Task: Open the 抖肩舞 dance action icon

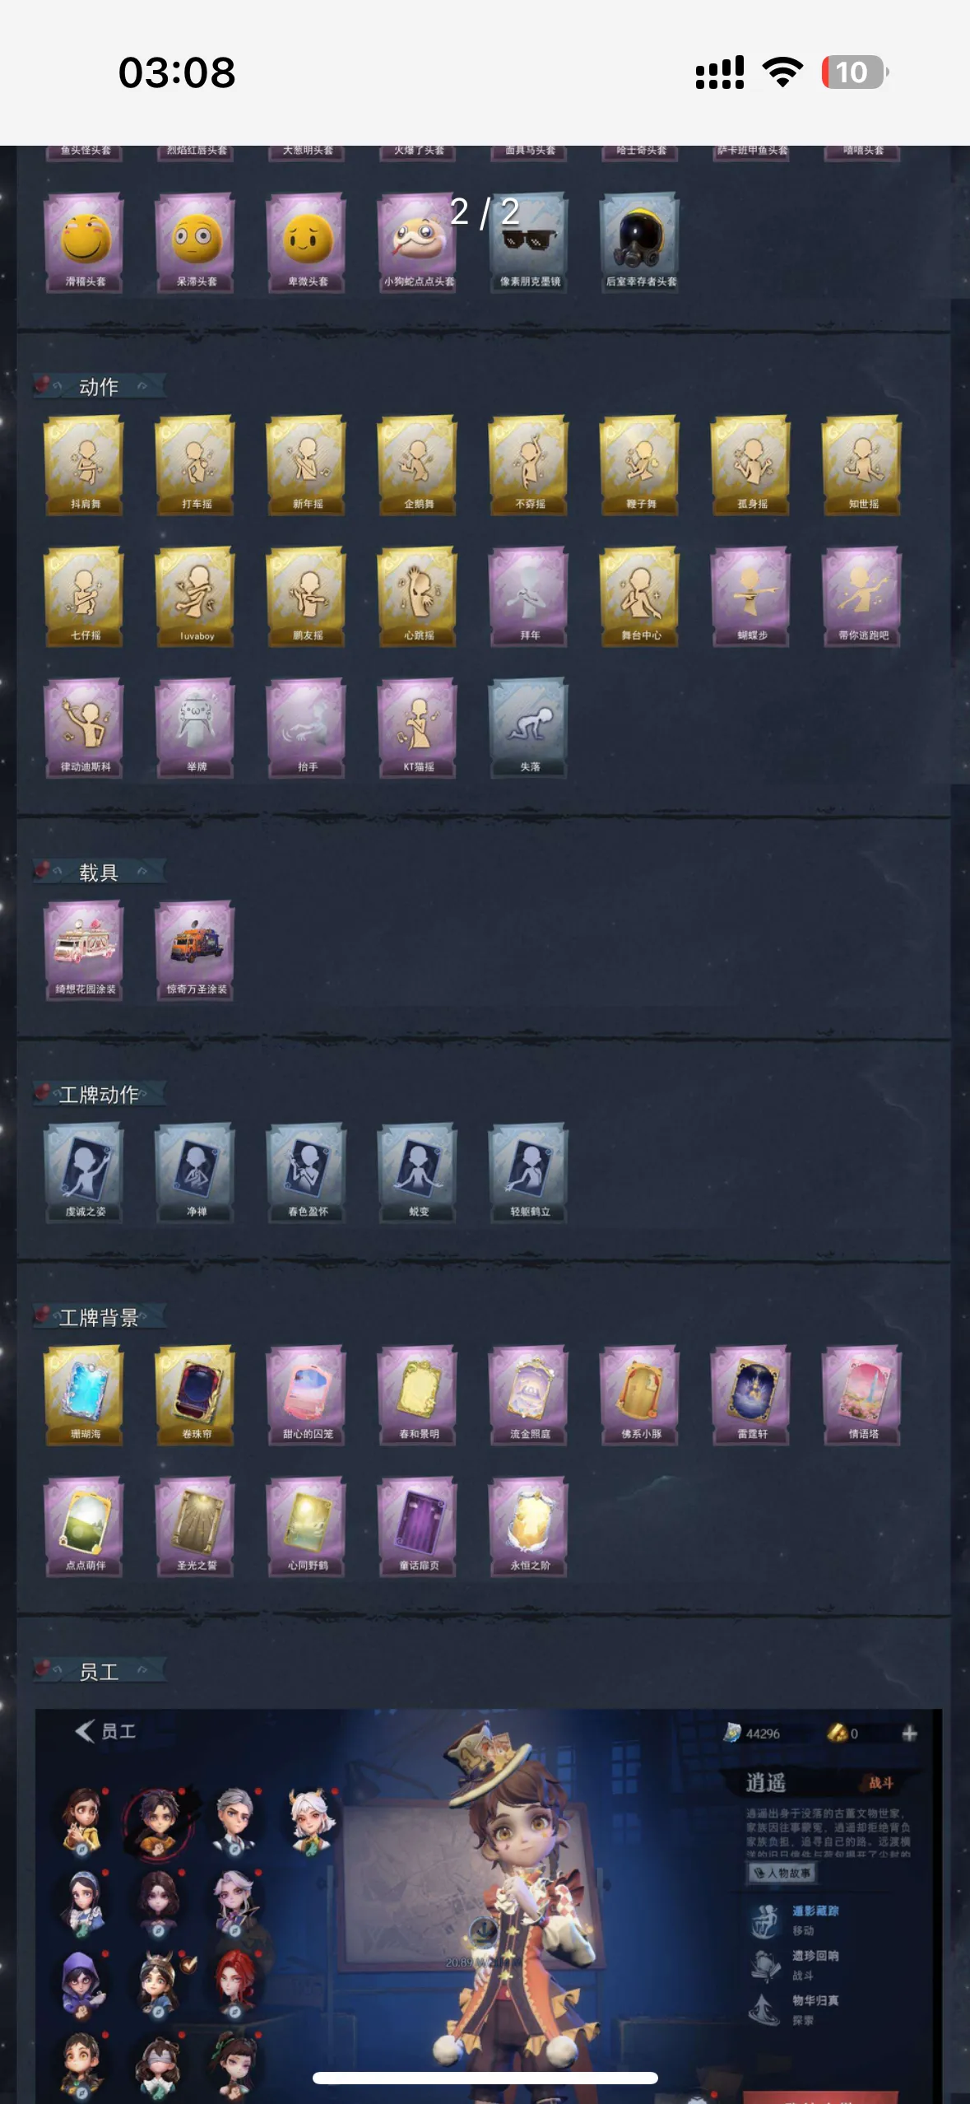Action: click(85, 465)
